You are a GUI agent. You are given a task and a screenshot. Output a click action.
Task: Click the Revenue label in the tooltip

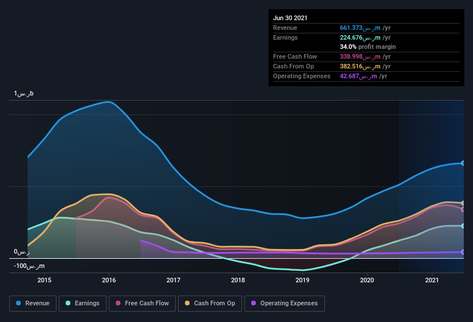coord(285,28)
